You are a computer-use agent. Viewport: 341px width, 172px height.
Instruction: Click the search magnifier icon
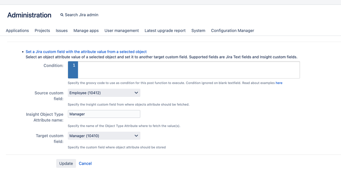pyautogui.click(x=62, y=15)
